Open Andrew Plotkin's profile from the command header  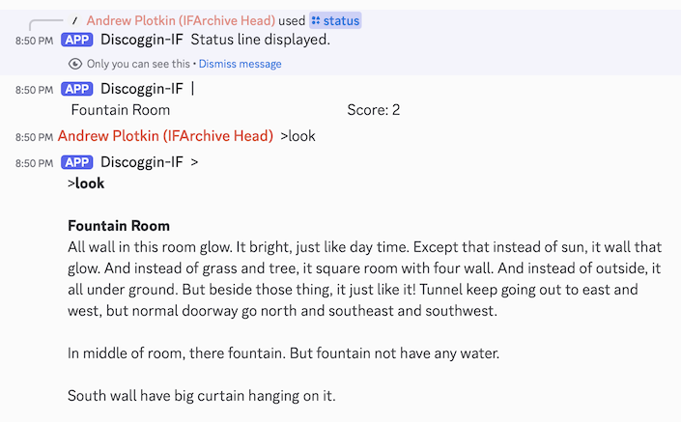[181, 20]
